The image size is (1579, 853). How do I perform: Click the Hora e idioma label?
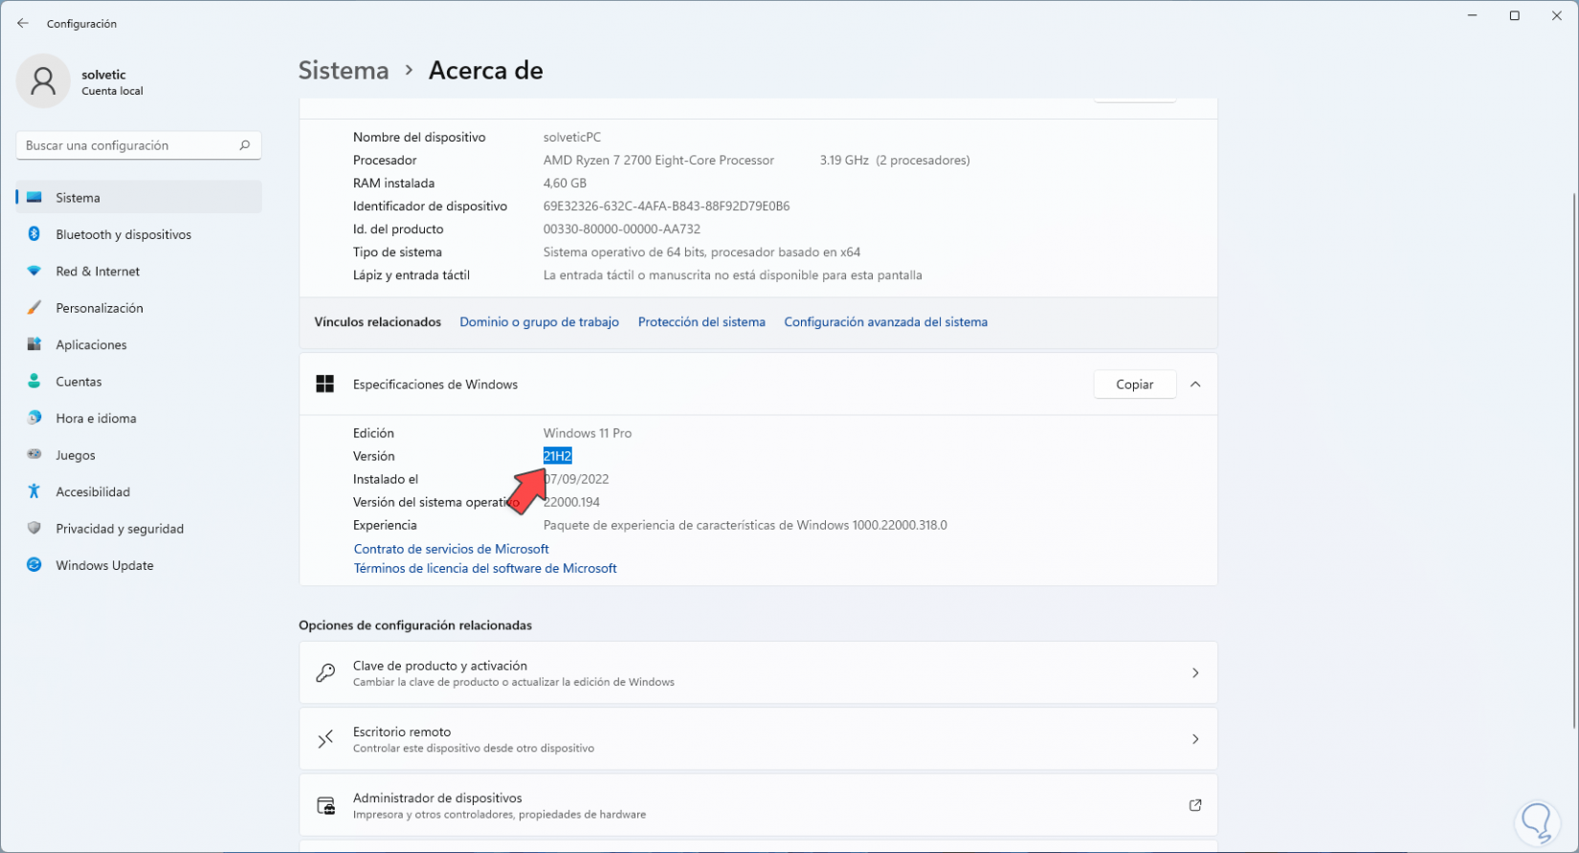pyautogui.click(x=96, y=419)
